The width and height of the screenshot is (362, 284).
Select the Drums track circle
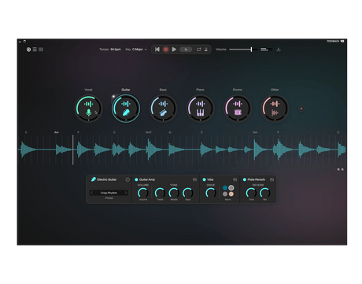238,109
